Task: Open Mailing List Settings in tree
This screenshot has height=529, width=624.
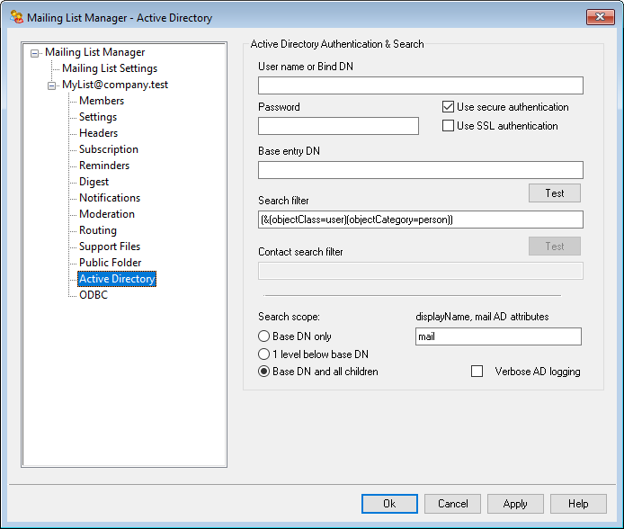Action: (x=109, y=68)
